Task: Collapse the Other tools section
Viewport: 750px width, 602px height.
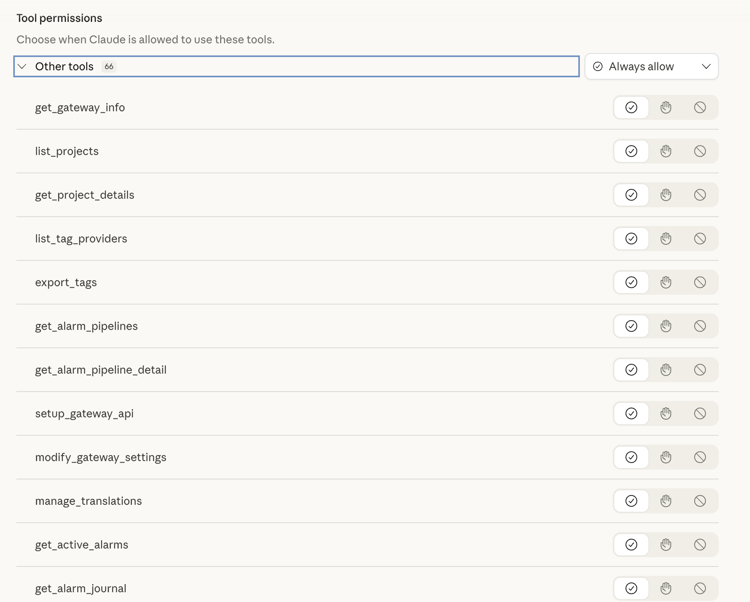Action: [22, 66]
